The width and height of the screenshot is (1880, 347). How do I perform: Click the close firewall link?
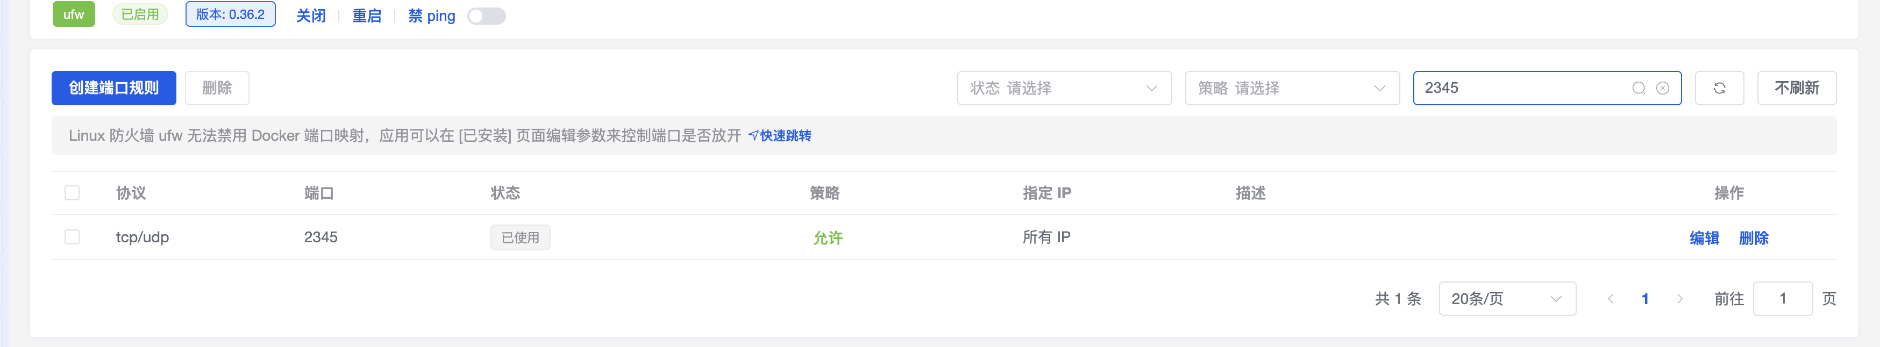(311, 16)
